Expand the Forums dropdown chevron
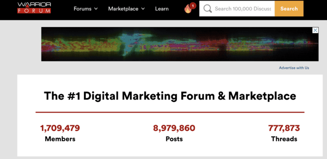This screenshot has height=159, width=327. point(96,9)
